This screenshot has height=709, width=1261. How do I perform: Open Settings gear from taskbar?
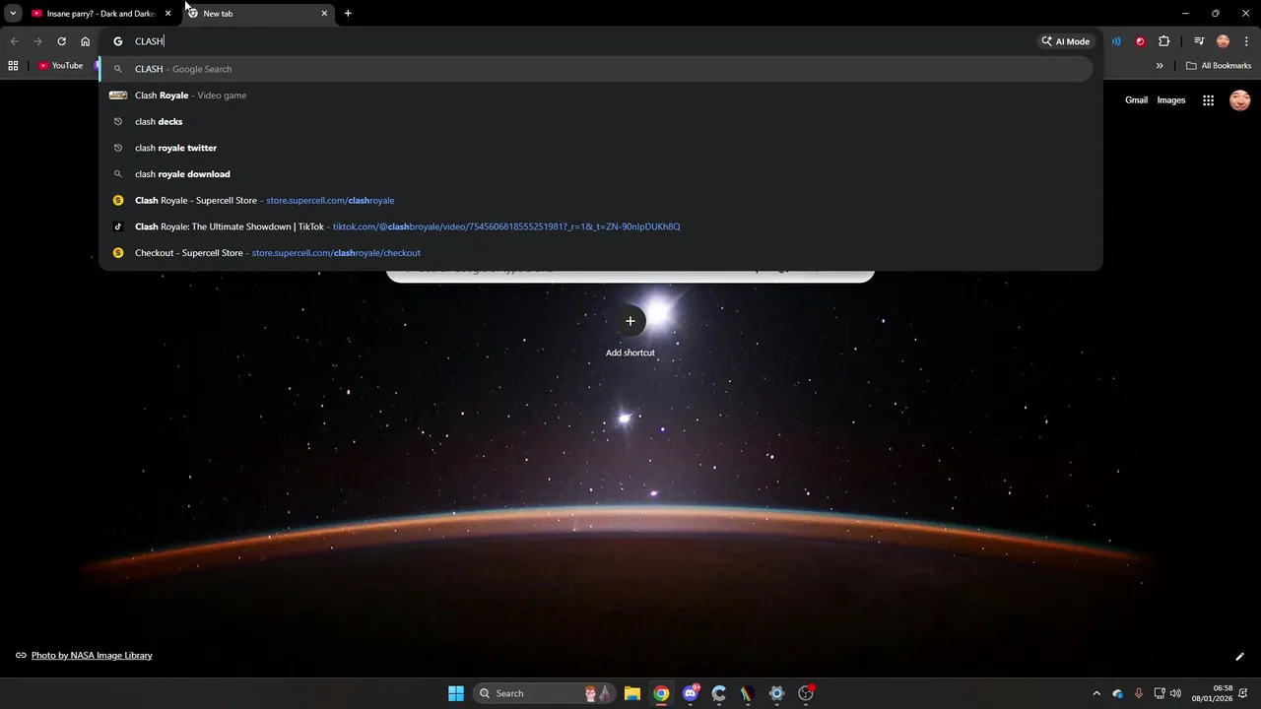pyautogui.click(x=776, y=693)
